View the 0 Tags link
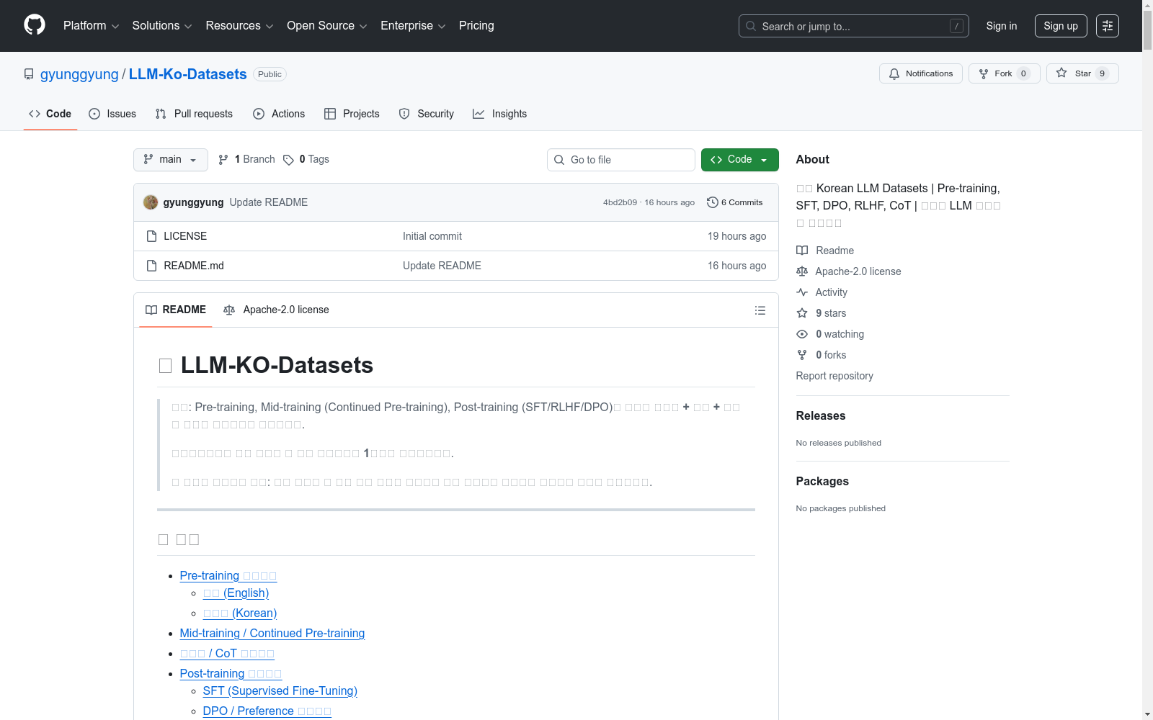This screenshot has width=1153, height=720. [x=306, y=160]
